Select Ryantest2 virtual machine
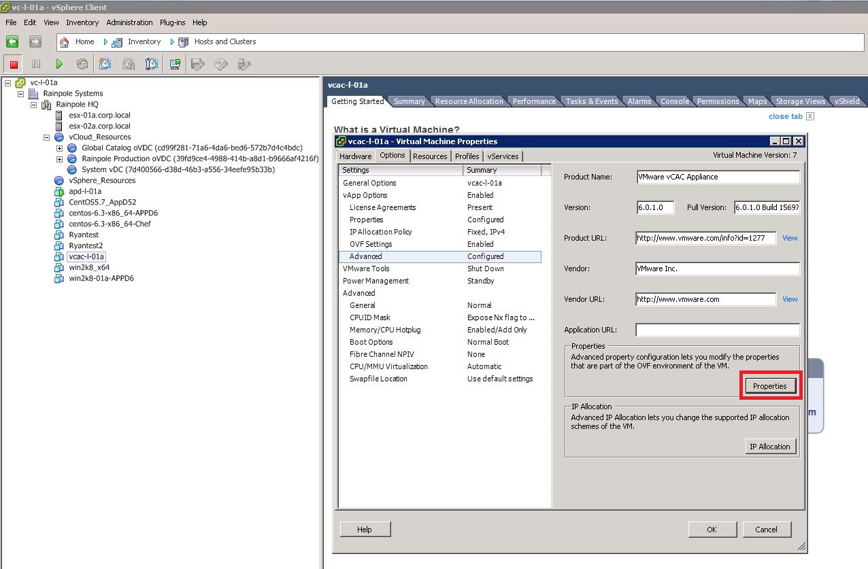The width and height of the screenshot is (868, 569). [x=86, y=246]
